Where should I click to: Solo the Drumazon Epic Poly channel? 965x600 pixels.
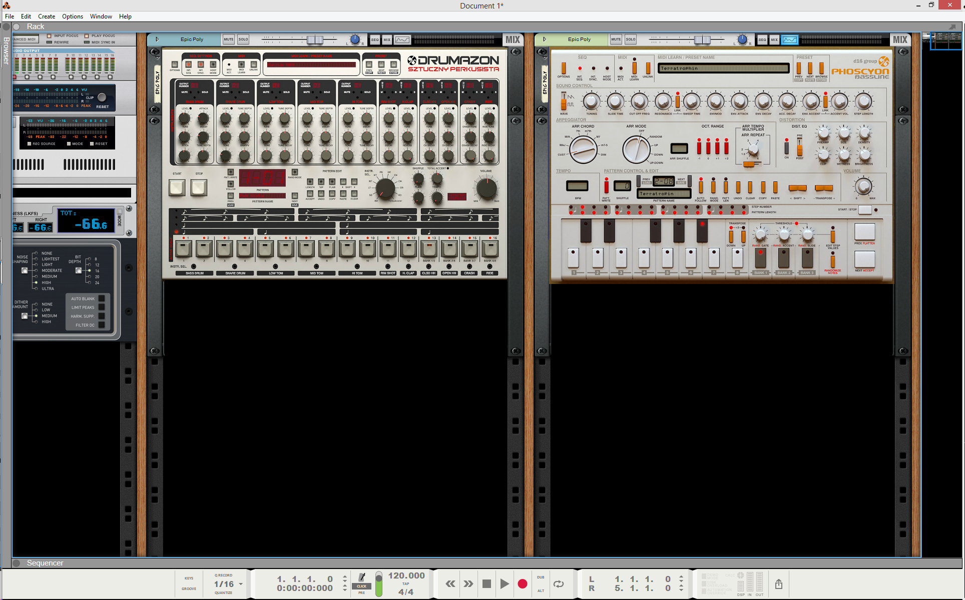(x=243, y=39)
